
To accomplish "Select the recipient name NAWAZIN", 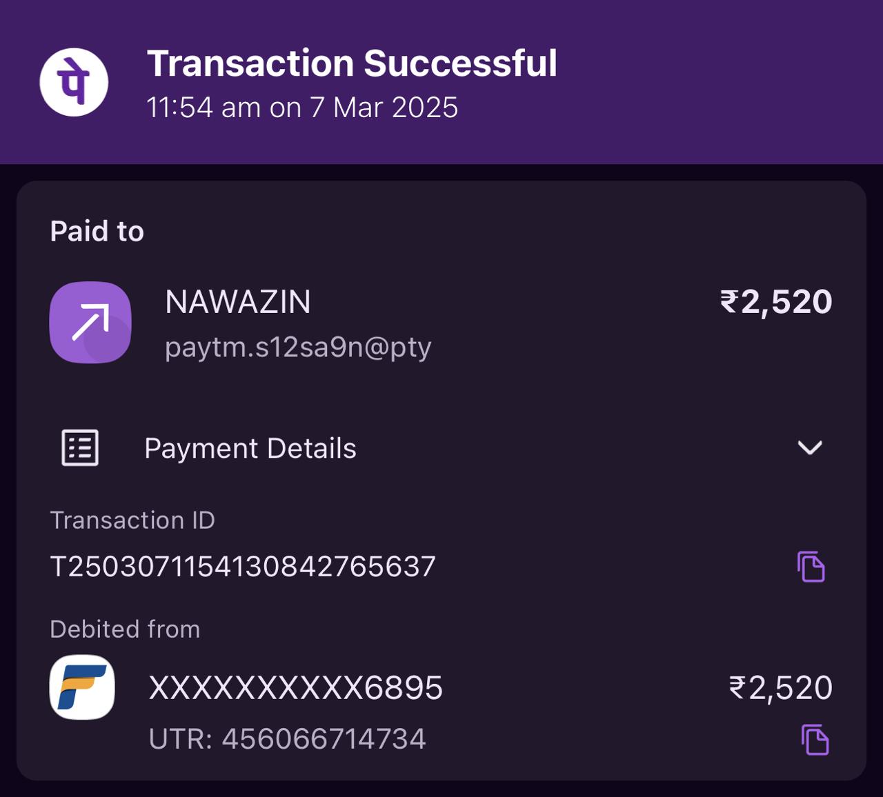I will [x=238, y=302].
